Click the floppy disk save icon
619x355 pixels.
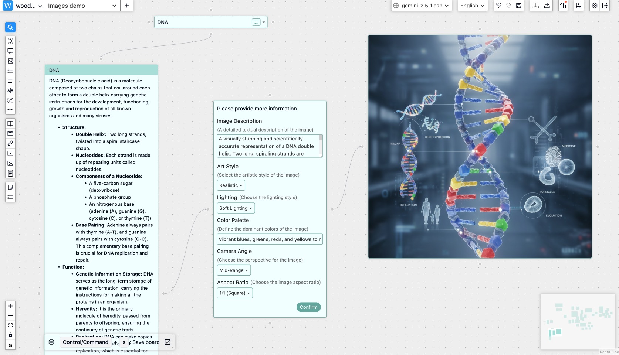pos(519,6)
